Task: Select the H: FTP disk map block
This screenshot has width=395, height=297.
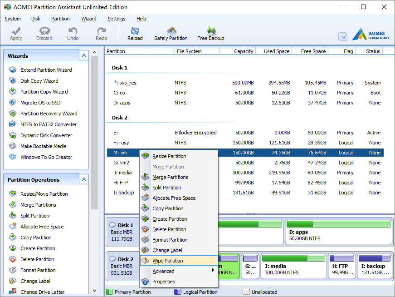Action: [342, 266]
